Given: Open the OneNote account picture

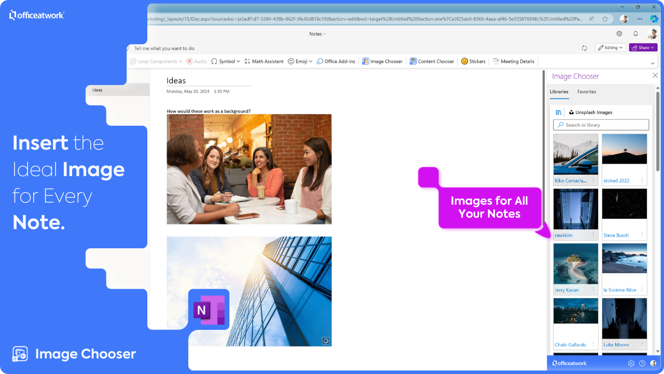Looking at the screenshot, I should pos(653,34).
